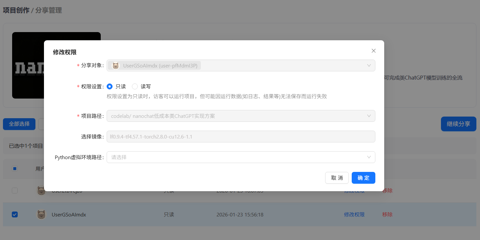Click 移除 link for UserGSoAImdx

coord(387,215)
